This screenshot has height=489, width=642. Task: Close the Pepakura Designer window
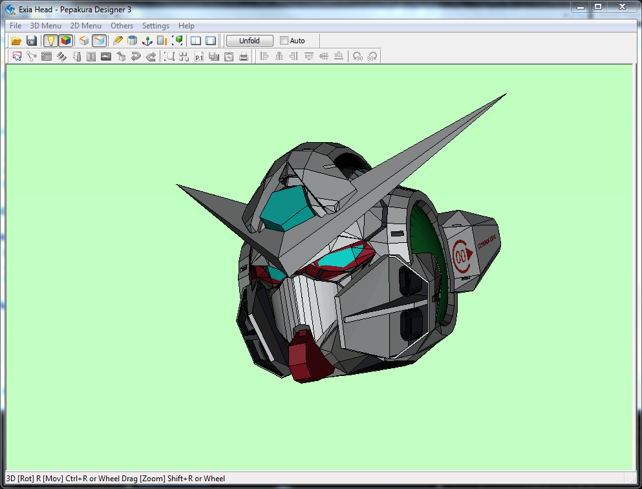(623, 7)
